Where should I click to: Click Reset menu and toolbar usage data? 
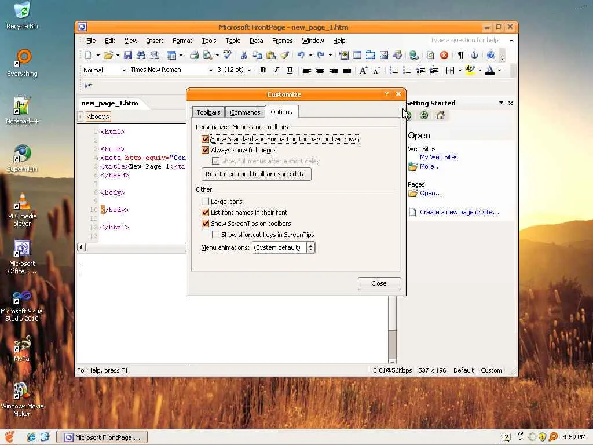256,174
